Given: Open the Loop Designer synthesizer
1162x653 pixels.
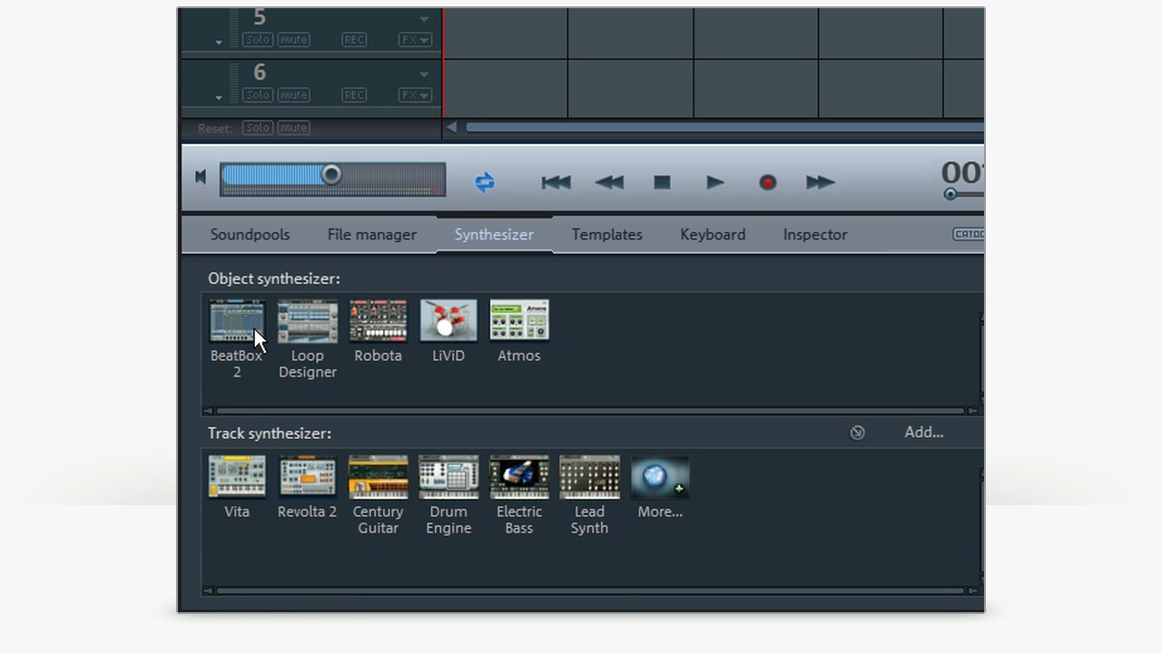Looking at the screenshot, I should coord(308,321).
